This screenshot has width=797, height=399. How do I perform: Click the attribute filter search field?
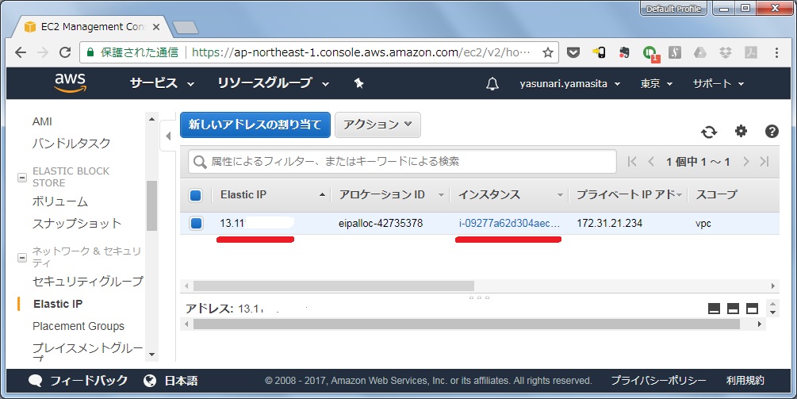pos(402,162)
